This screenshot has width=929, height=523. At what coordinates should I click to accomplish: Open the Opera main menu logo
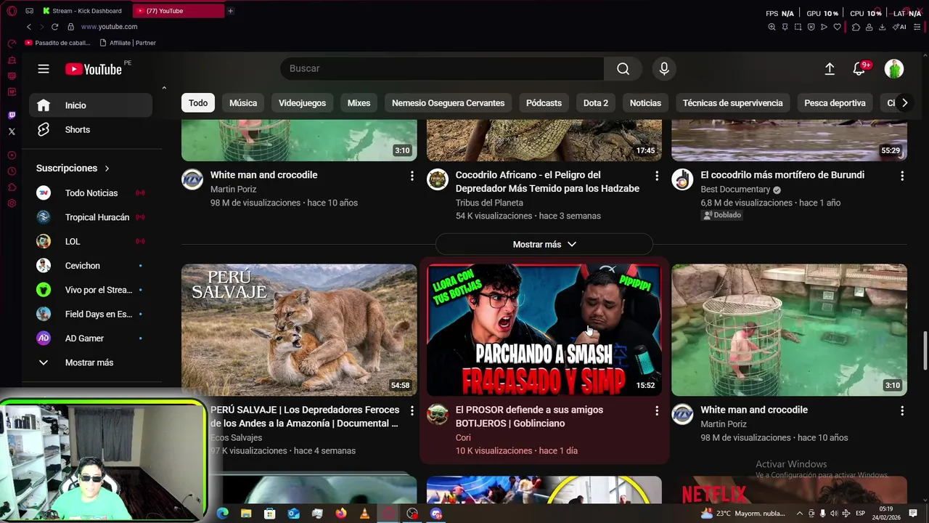point(12,11)
